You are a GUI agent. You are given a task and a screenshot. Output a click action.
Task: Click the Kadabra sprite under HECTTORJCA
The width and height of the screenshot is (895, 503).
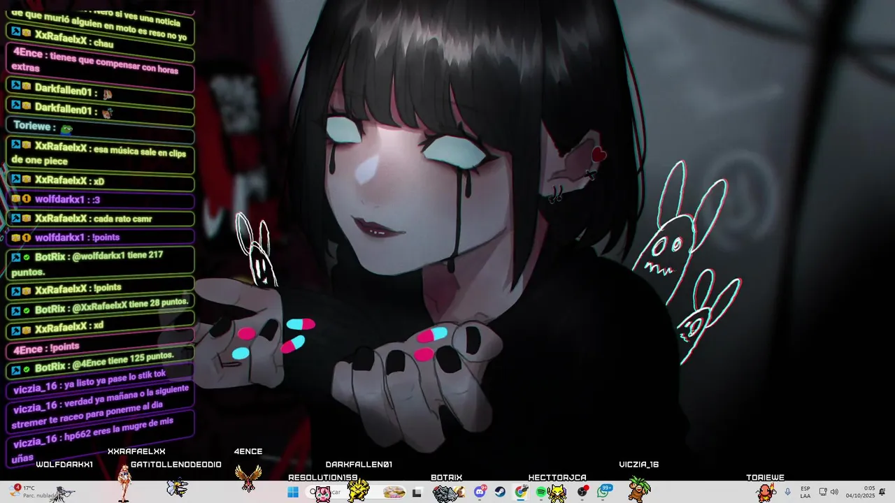tap(557, 493)
